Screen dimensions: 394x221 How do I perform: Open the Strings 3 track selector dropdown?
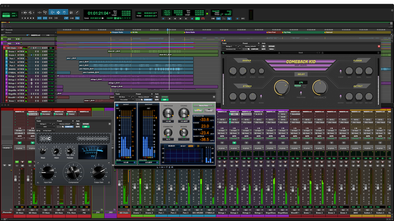click(231, 46)
